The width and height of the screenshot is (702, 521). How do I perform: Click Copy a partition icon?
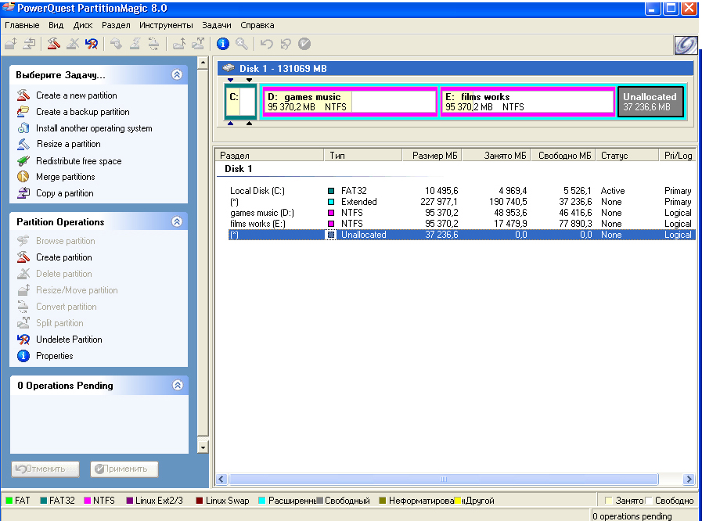(23, 193)
